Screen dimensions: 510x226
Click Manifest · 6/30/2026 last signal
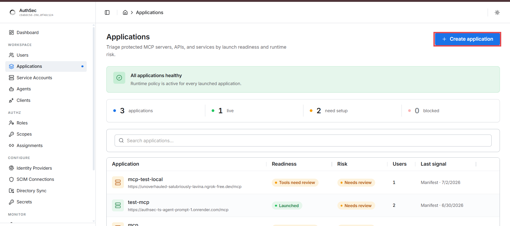click(x=442, y=206)
